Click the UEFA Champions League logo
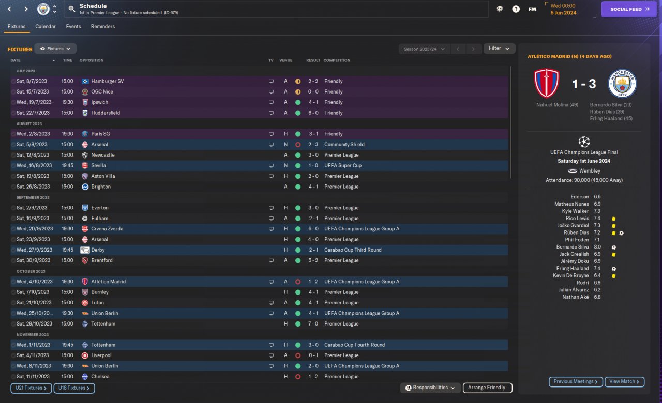Viewport: 662px width, 403px height. (584, 142)
